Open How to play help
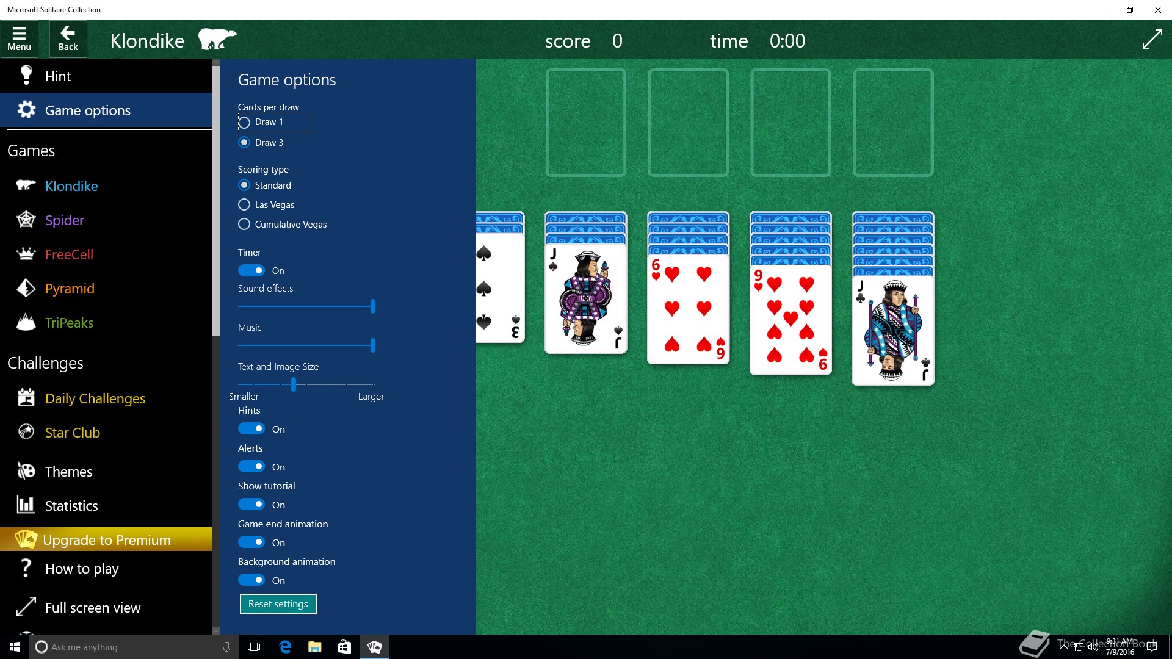 click(106, 568)
